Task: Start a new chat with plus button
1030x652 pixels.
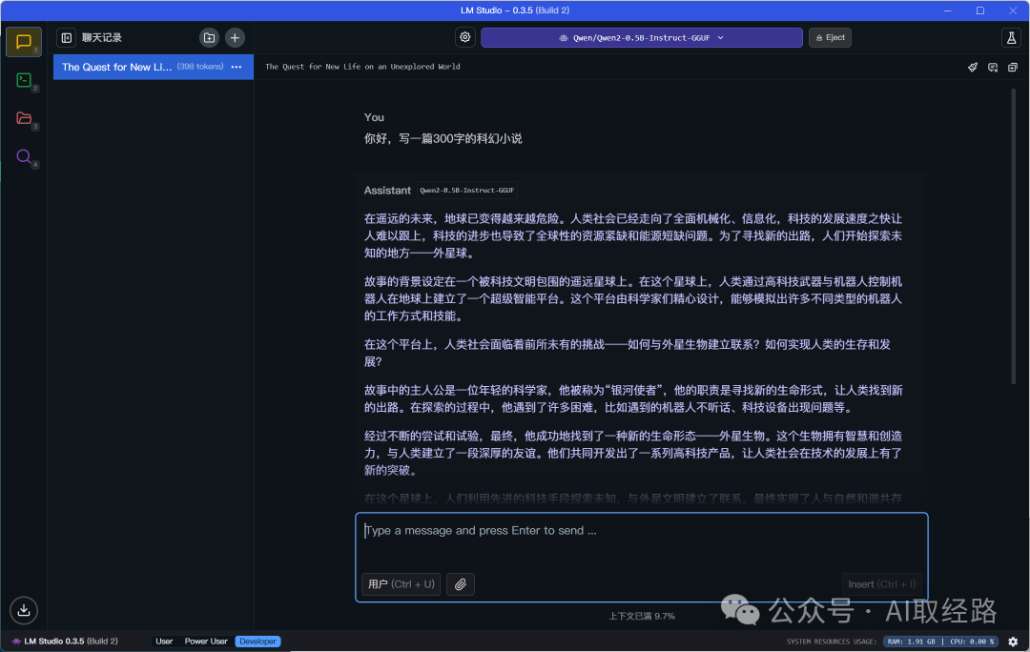Action: (x=235, y=38)
